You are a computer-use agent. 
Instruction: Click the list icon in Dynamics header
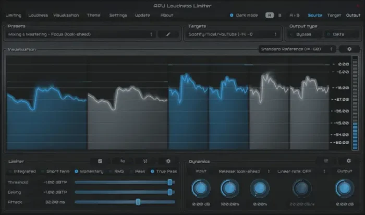coord(326,162)
